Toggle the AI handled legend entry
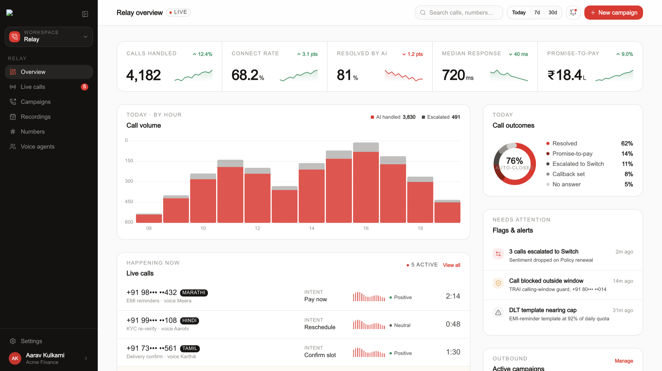 (x=393, y=117)
